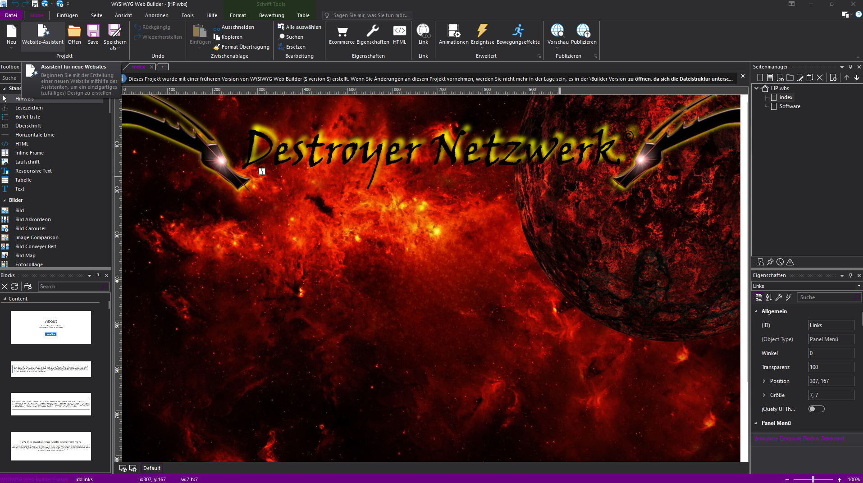Expand the Position property row

[764, 381]
